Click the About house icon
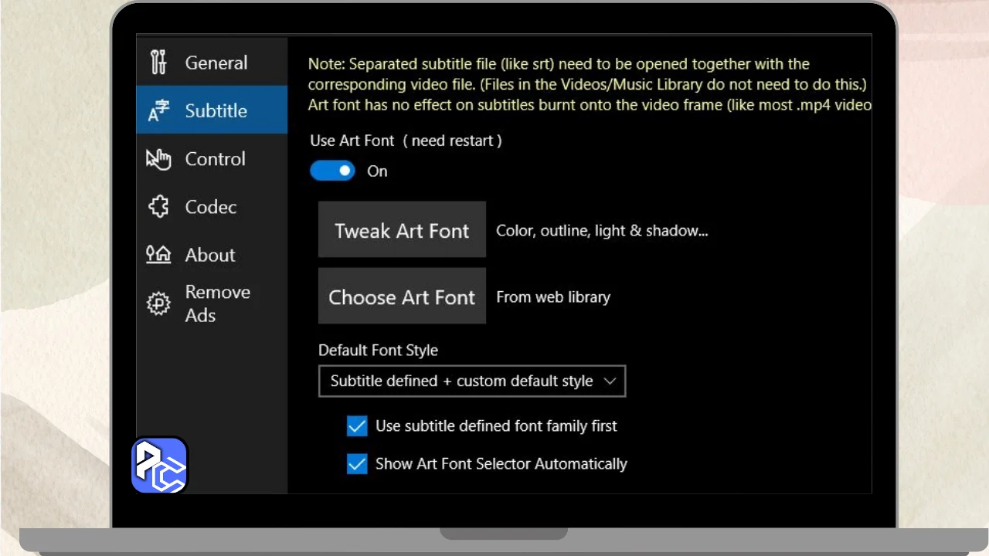 tap(158, 254)
